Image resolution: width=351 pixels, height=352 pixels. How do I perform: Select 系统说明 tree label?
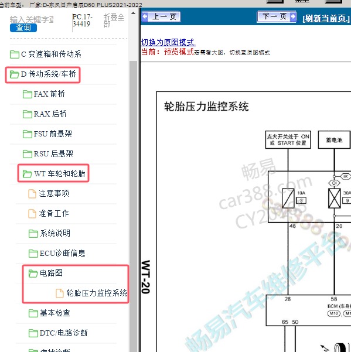click(x=55, y=233)
